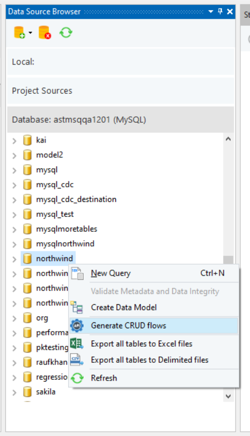This screenshot has width=250, height=436.
Task: Click the sakila database cylinder icon
Action: [27, 391]
